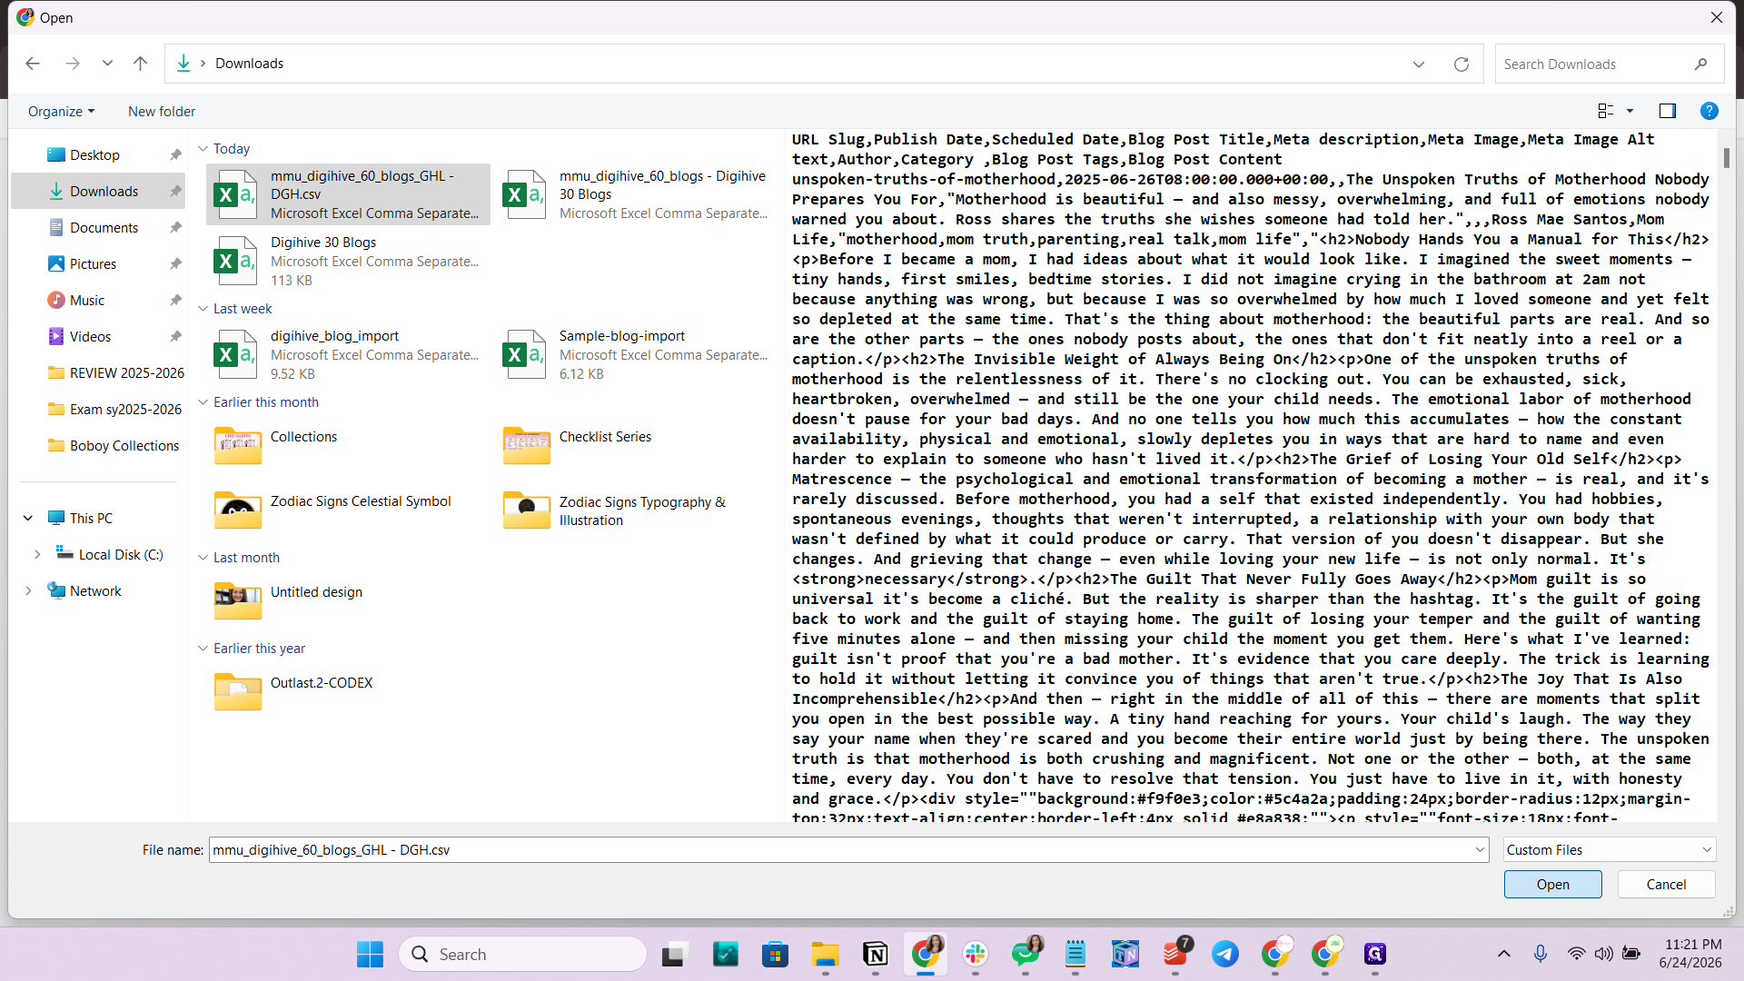Open the Windows Start menu

click(370, 955)
